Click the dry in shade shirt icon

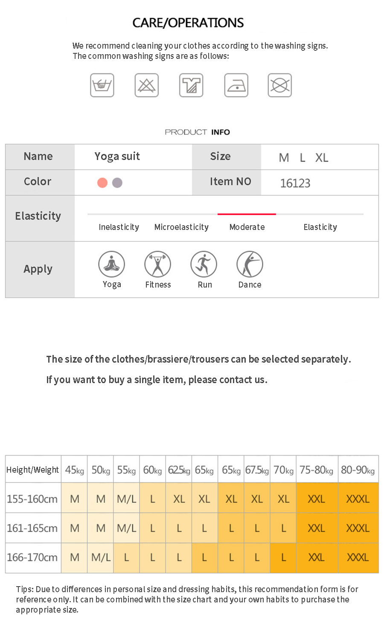(x=191, y=85)
